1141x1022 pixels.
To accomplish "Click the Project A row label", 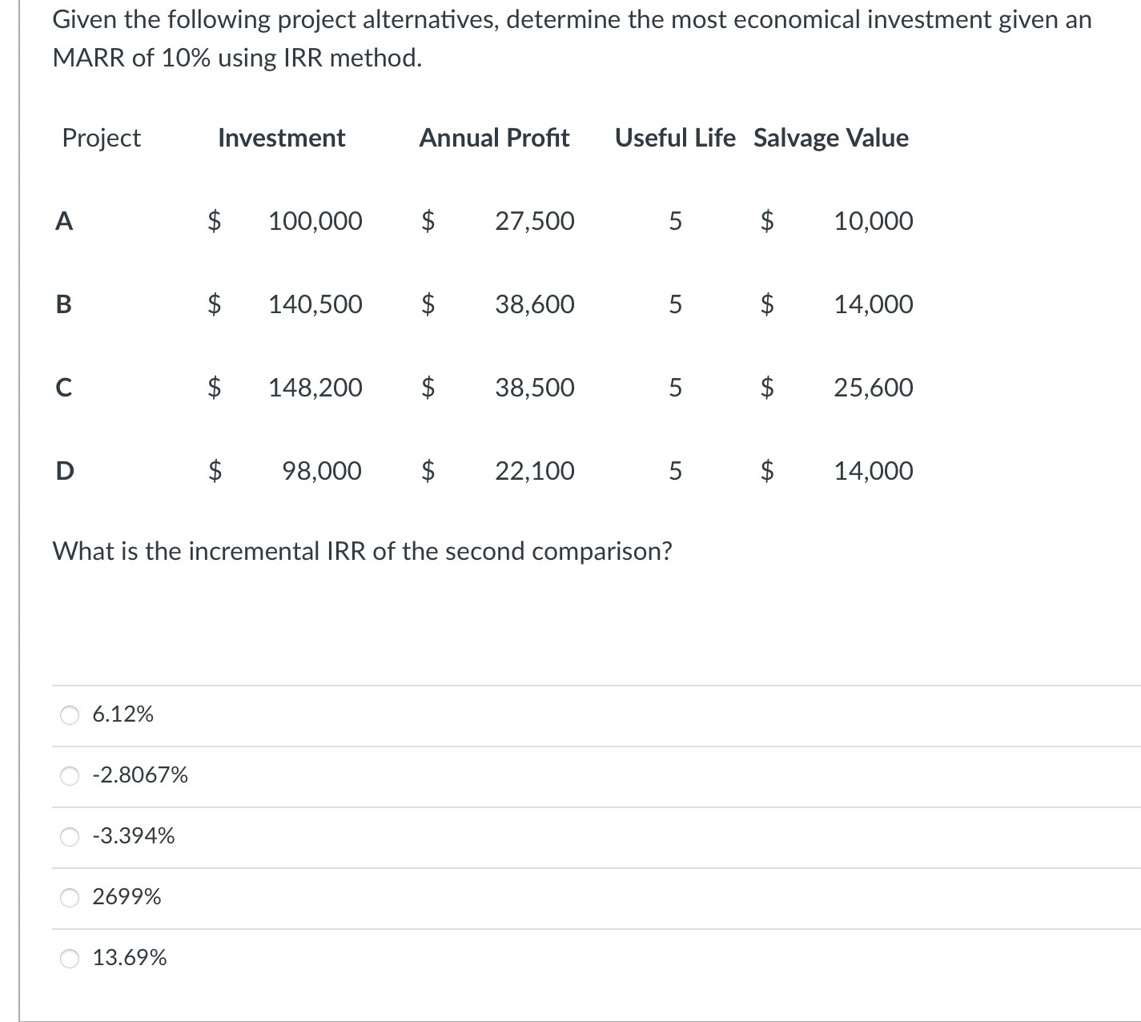I will 64,221.
